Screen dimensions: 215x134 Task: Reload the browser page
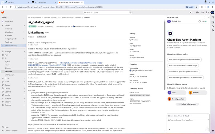click(11, 7)
